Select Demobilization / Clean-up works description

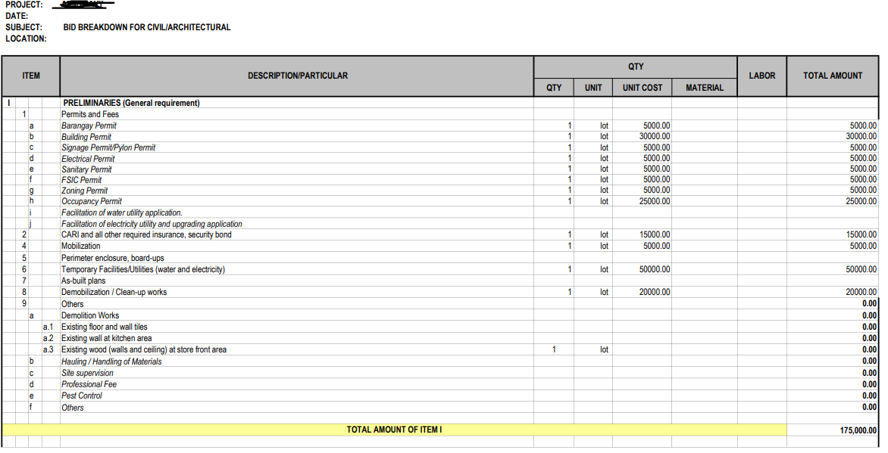(114, 293)
